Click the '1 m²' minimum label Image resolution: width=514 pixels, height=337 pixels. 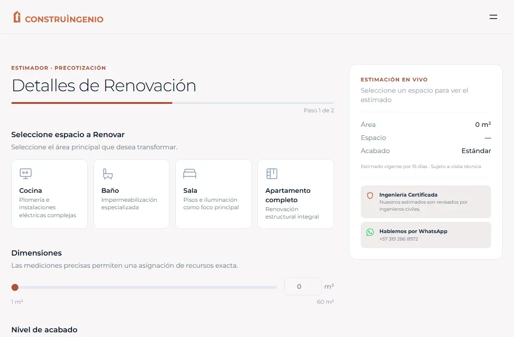coord(17,302)
